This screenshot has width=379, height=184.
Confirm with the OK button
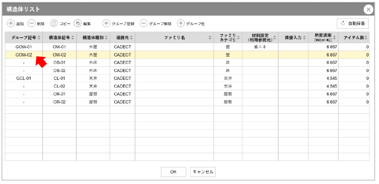tap(173, 172)
